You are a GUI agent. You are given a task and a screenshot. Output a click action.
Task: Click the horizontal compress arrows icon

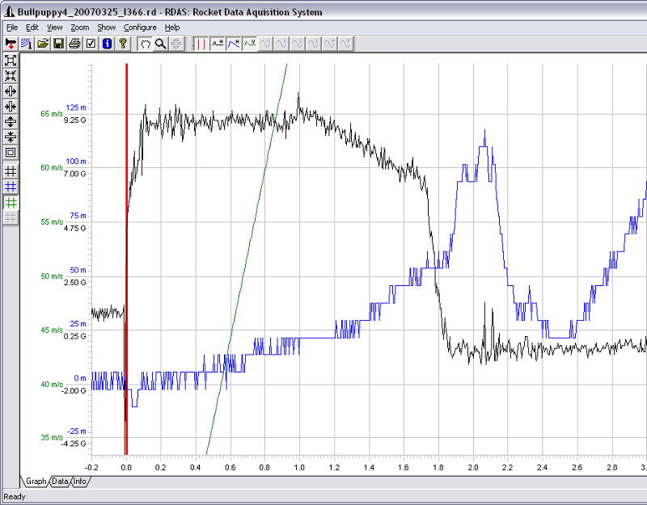[x=11, y=106]
